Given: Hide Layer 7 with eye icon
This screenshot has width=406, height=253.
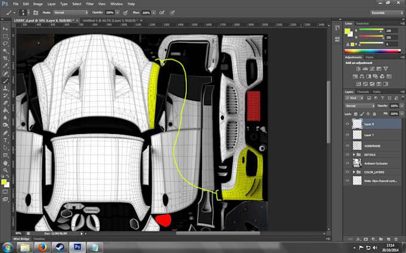Looking at the screenshot, I should coord(347,135).
